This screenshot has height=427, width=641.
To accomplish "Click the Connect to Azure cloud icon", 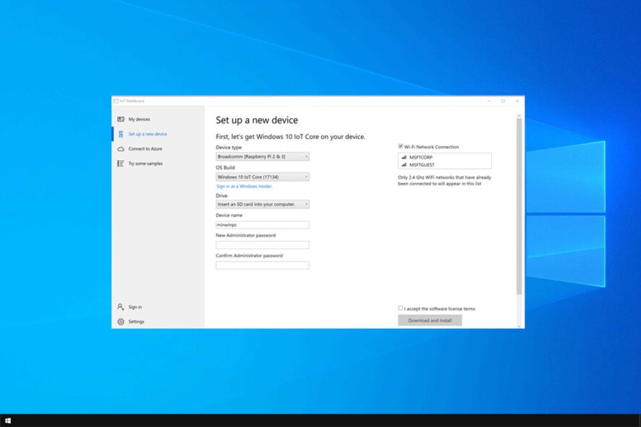I will click(121, 149).
